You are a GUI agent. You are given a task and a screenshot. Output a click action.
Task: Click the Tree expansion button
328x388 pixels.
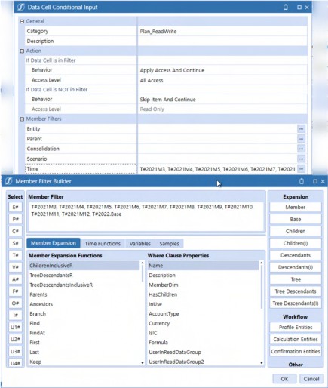point(296,279)
